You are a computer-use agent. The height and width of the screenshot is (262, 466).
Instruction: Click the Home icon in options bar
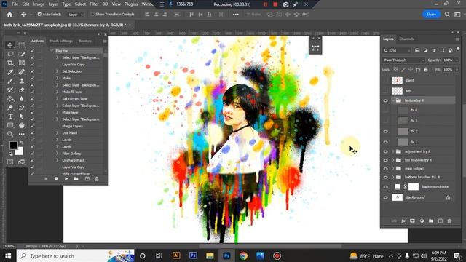pyautogui.click(x=9, y=15)
